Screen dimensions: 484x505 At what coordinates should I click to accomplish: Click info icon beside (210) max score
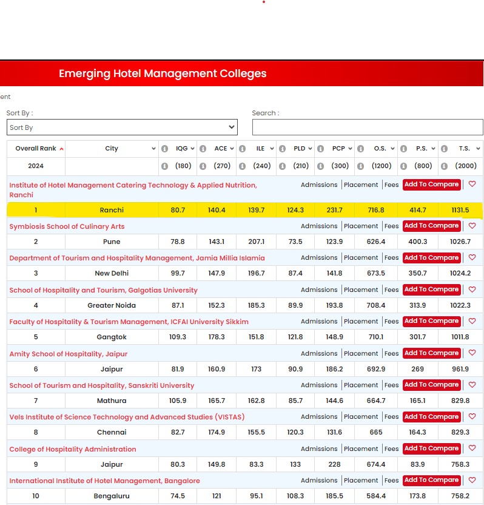[282, 166]
